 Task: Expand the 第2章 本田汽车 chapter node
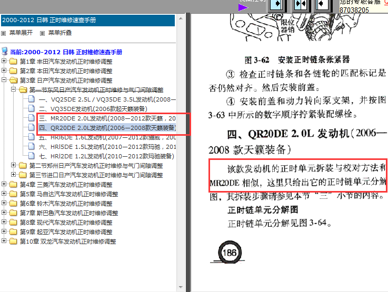(4, 70)
